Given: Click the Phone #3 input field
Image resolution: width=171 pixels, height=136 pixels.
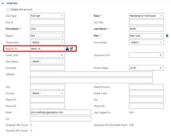Looking at the screenshot, I should [146, 106].
